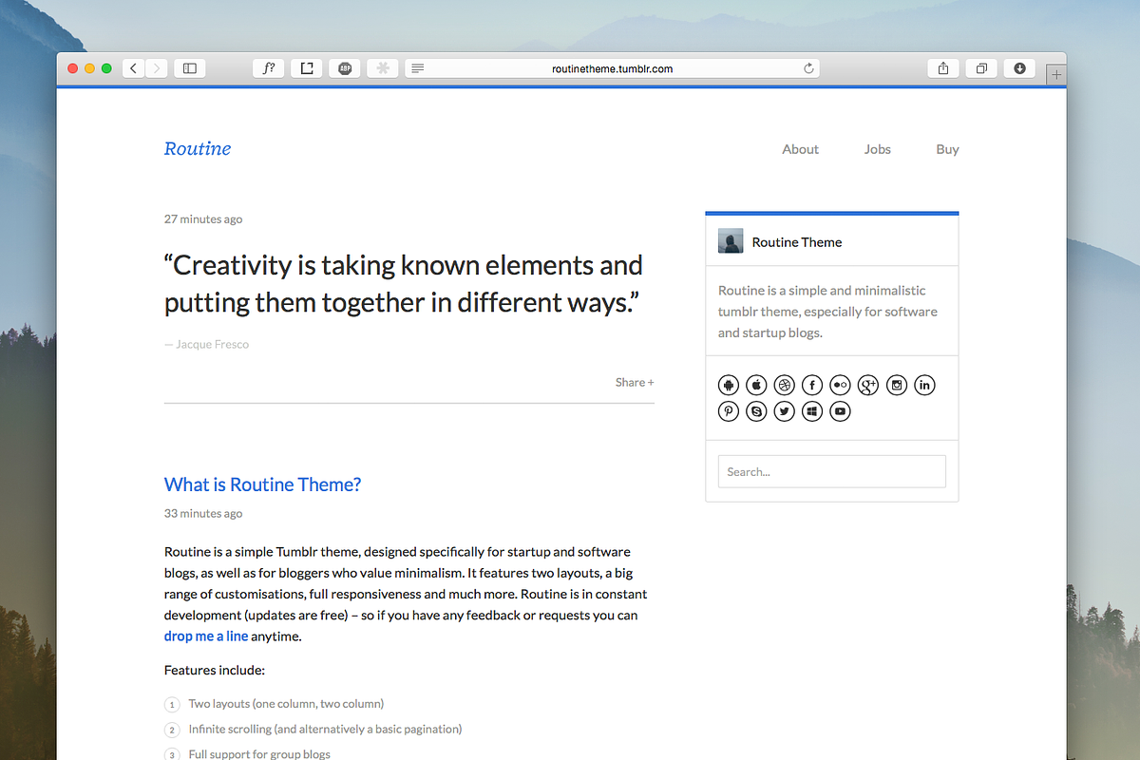Open a new tab with plus button

[x=1056, y=75]
